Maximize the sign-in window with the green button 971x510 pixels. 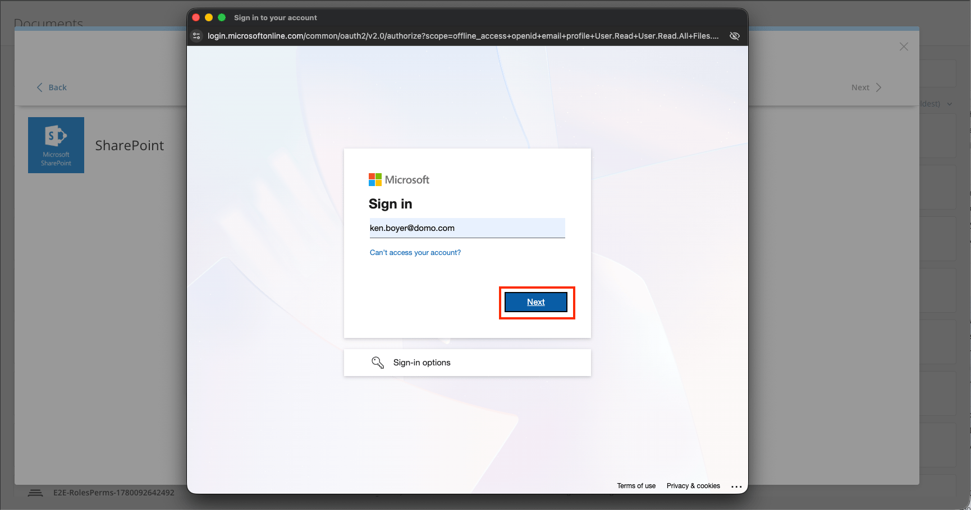pyautogui.click(x=222, y=17)
